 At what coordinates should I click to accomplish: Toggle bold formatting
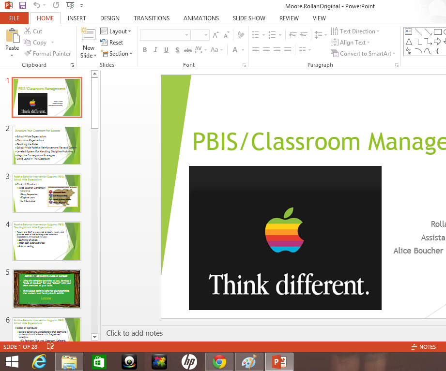144,50
